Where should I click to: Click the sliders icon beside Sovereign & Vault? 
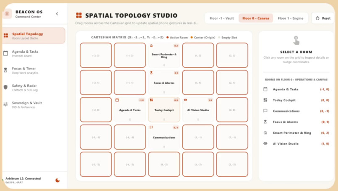pyautogui.click(x=5, y=104)
